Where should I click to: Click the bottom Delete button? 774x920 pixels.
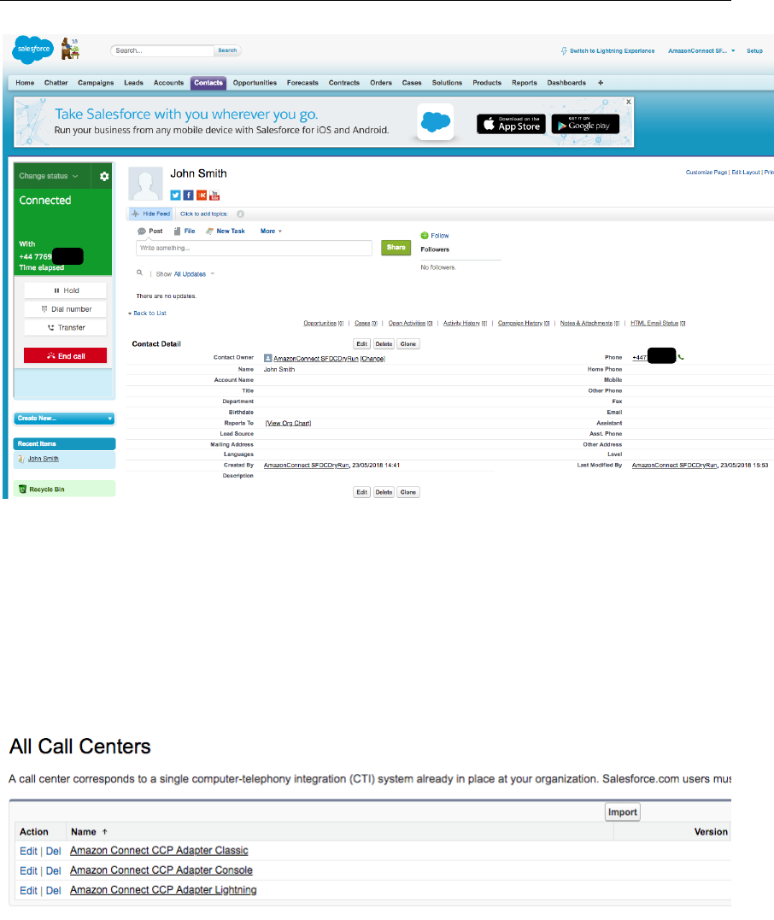point(384,492)
